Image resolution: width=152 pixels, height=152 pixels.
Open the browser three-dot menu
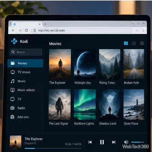click(143, 31)
